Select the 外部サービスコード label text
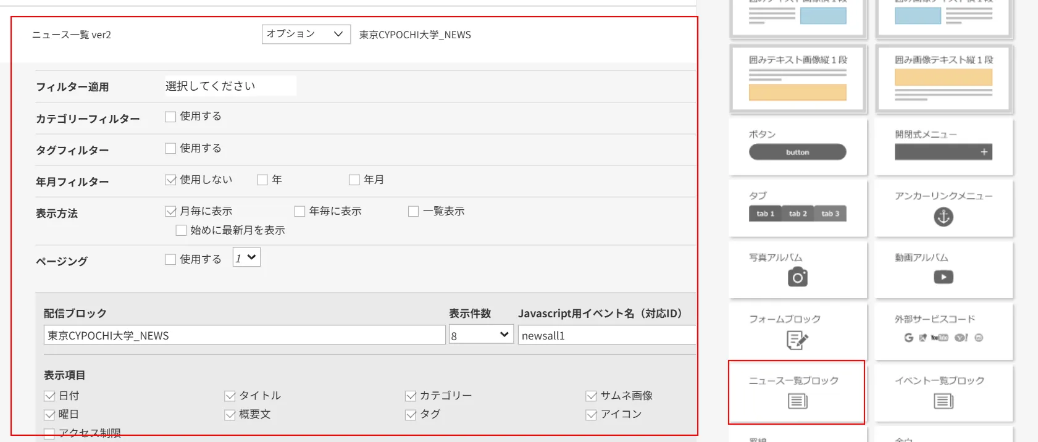This screenshot has height=442, width=1038. tap(935, 319)
